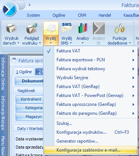Viewport: 139px width, 156px height.
Task: Click the Daty i Wartości section header
Action: point(30,129)
